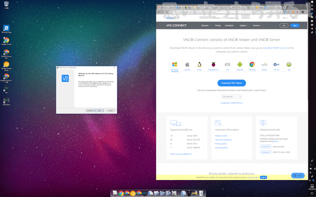Open a new browser tab with plus button
The width and height of the screenshot is (316, 197).
284,7
